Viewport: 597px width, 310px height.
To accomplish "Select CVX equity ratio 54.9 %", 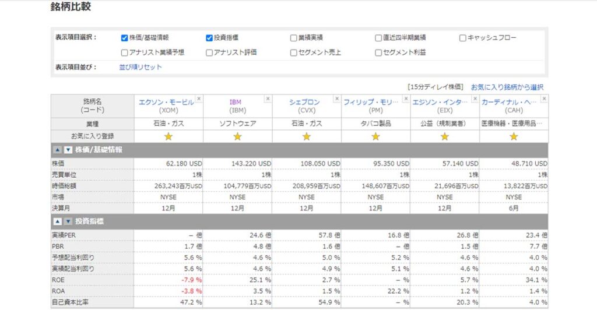I will coord(329,302).
